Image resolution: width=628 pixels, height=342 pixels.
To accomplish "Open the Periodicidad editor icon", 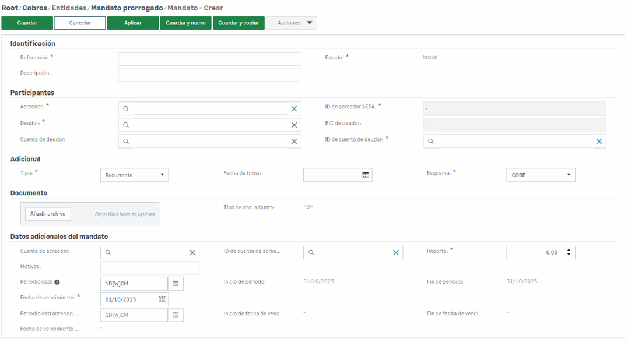I will coord(176,284).
